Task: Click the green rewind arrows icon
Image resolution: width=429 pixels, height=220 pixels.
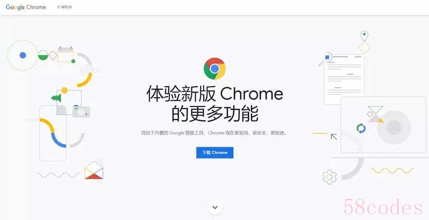Action: (x=56, y=98)
